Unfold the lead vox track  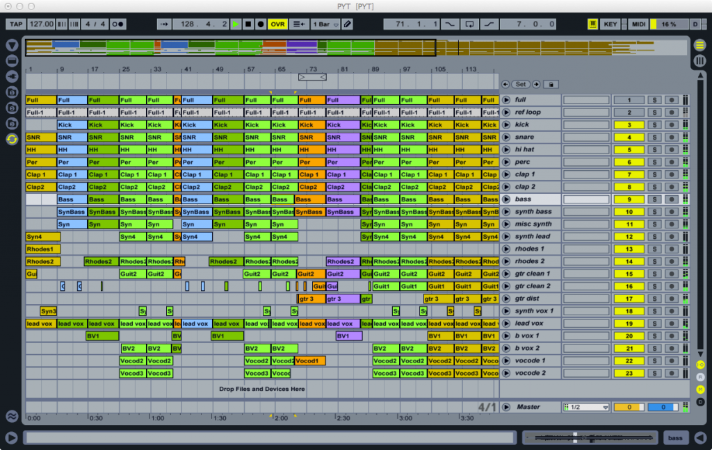(x=506, y=324)
